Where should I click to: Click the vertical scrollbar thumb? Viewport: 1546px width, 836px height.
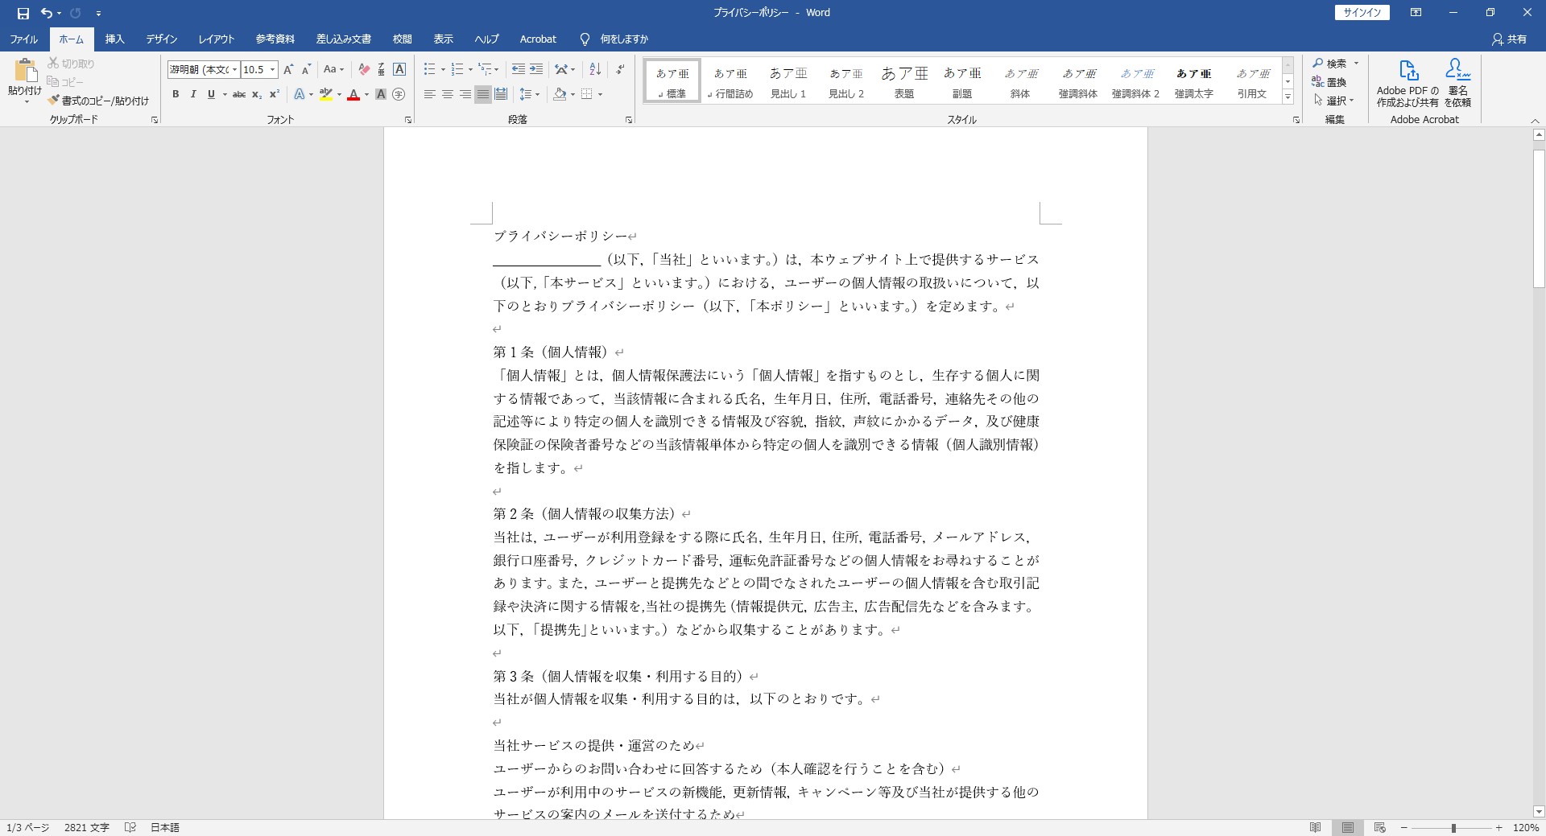1539,218
